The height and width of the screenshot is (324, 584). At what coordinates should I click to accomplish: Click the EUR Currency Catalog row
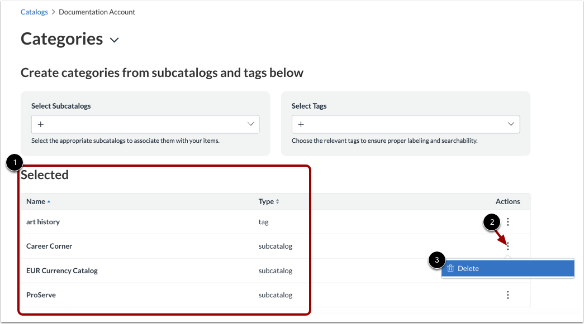[x=61, y=270]
